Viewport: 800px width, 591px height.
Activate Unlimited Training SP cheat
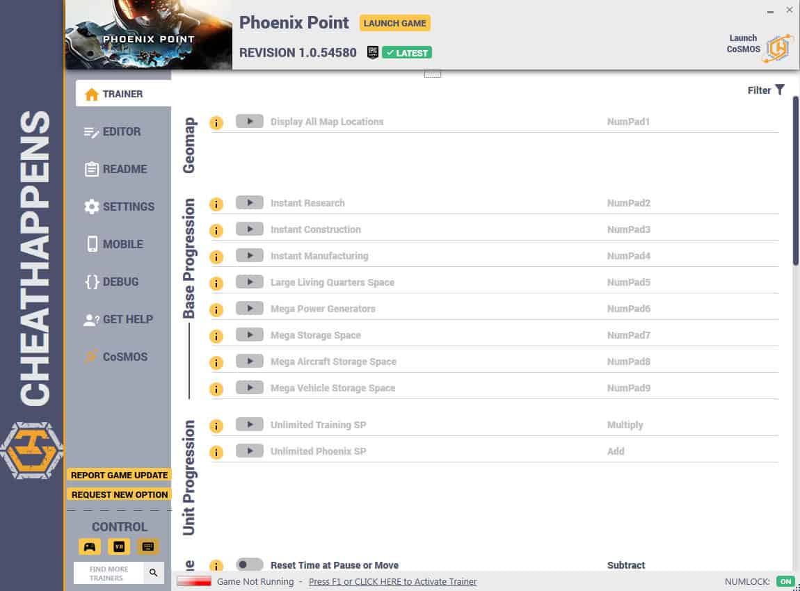tap(250, 425)
